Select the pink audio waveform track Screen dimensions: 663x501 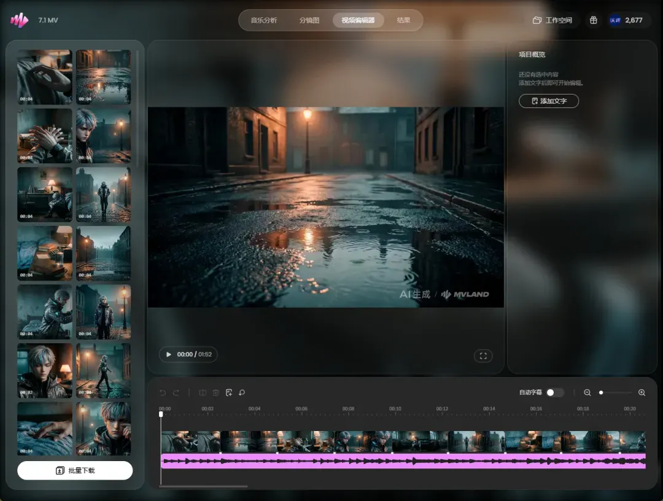(x=403, y=461)
